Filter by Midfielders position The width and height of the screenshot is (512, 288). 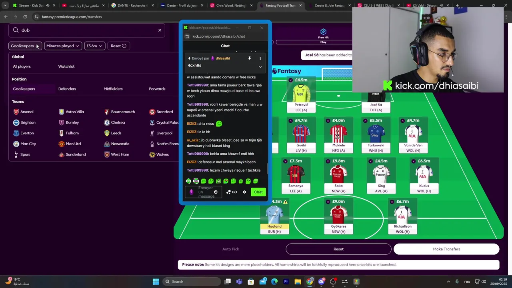pos(113,89)
